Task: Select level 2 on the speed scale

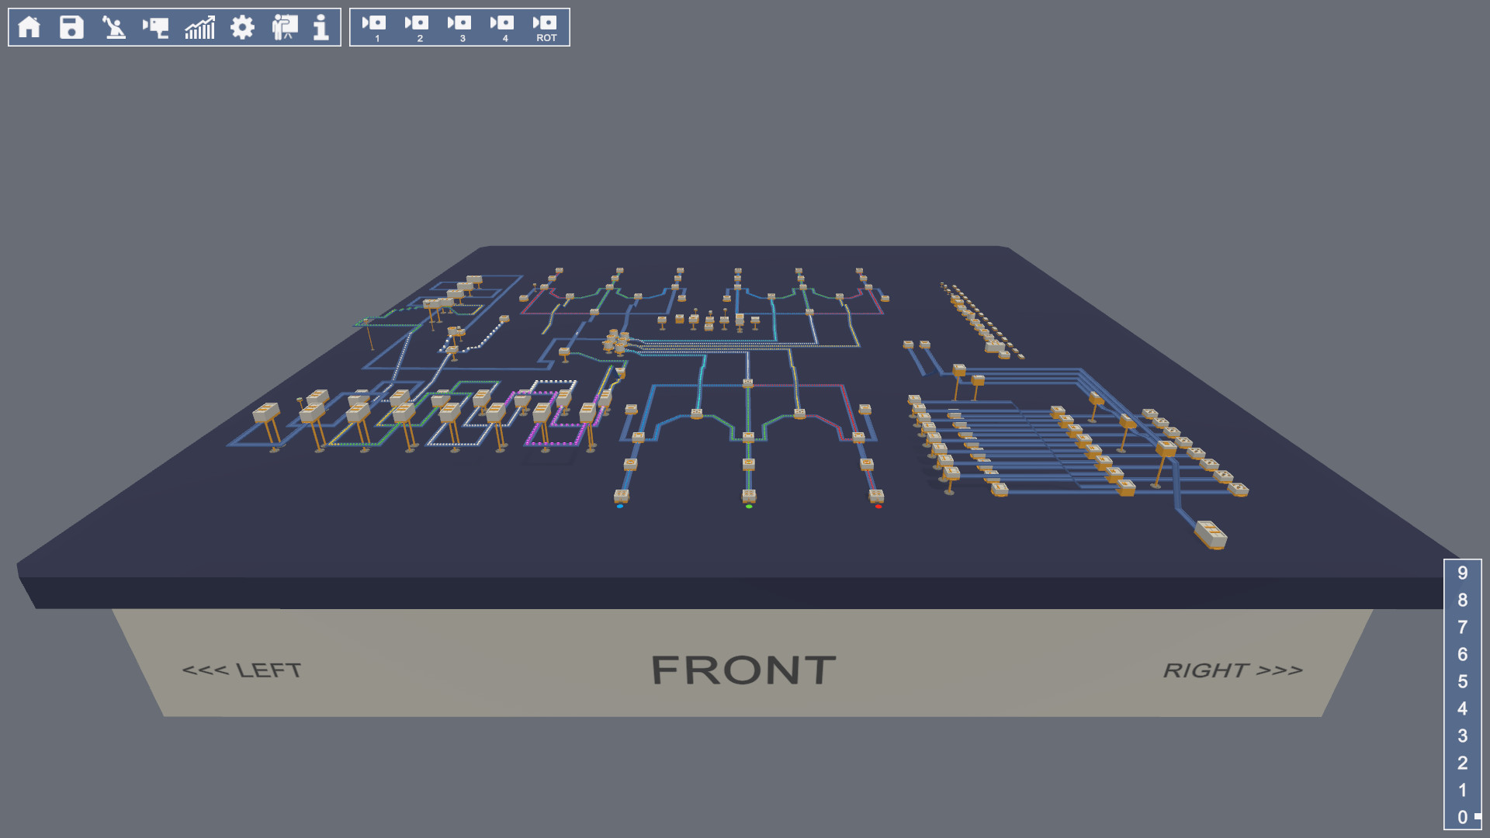Action: 1462,763
